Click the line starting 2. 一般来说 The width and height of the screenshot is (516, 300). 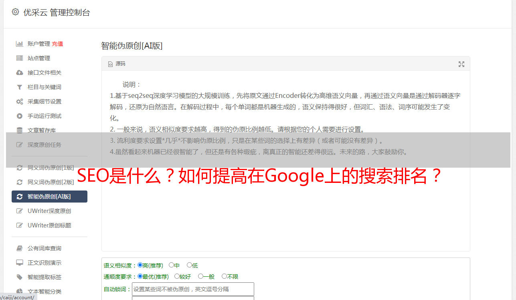237,130
